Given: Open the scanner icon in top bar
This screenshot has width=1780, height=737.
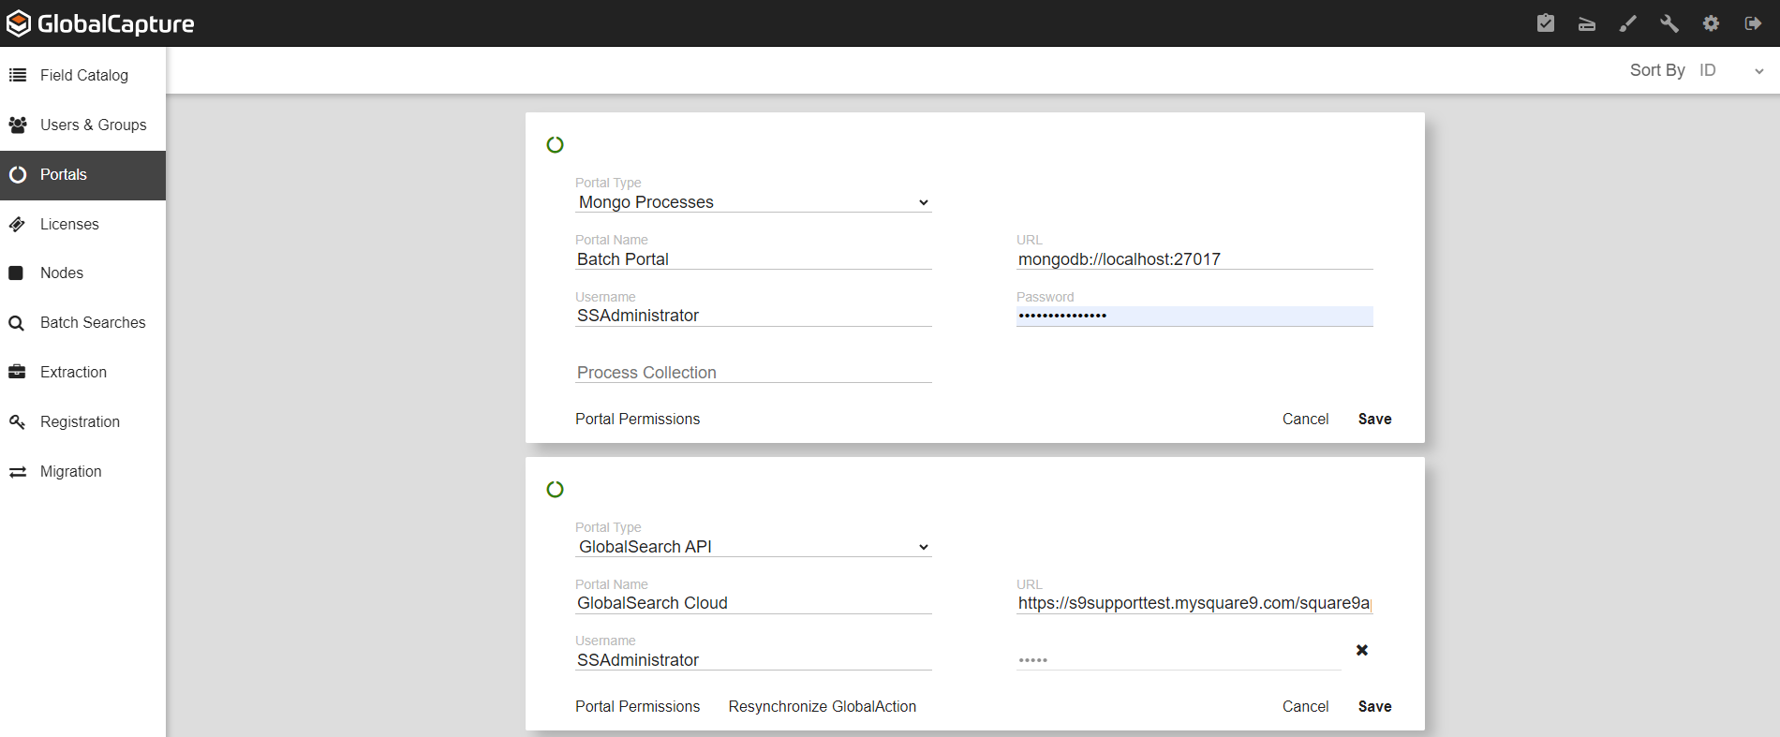Looking at the screenshot, I should [1587, 23].
